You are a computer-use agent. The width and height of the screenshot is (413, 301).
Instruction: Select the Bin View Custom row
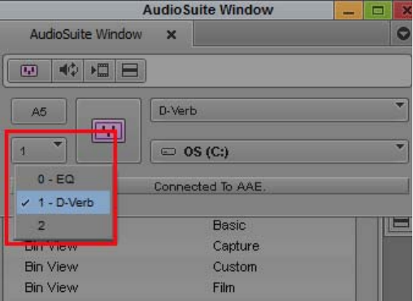pyautogui.click(x=179, y=267)
